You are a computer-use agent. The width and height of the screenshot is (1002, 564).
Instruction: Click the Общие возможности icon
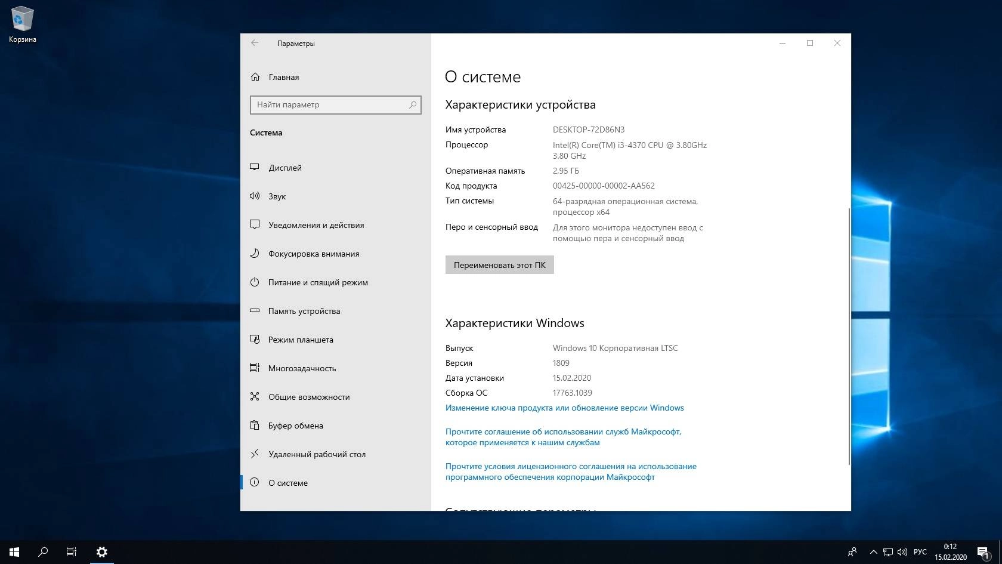coord(255,397)
